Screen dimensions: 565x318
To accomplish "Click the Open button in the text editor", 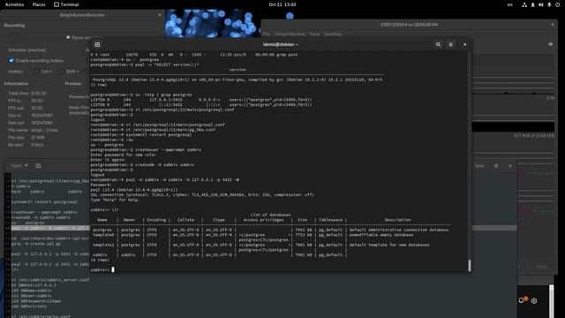I will pyautogui.click(x=16, y=166).
